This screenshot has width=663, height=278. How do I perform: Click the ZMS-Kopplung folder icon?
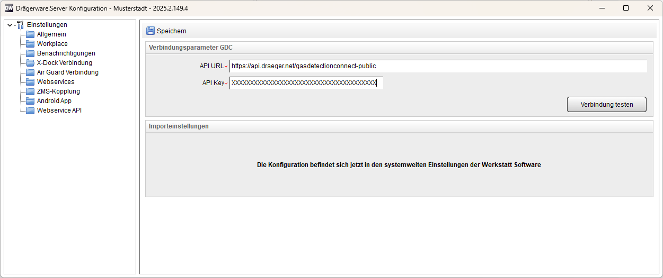pyautogui.click(x=30, y=91)
